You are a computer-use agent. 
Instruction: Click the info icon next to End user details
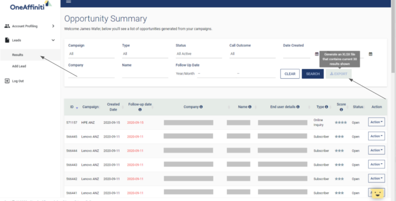[x=298, y=107]
